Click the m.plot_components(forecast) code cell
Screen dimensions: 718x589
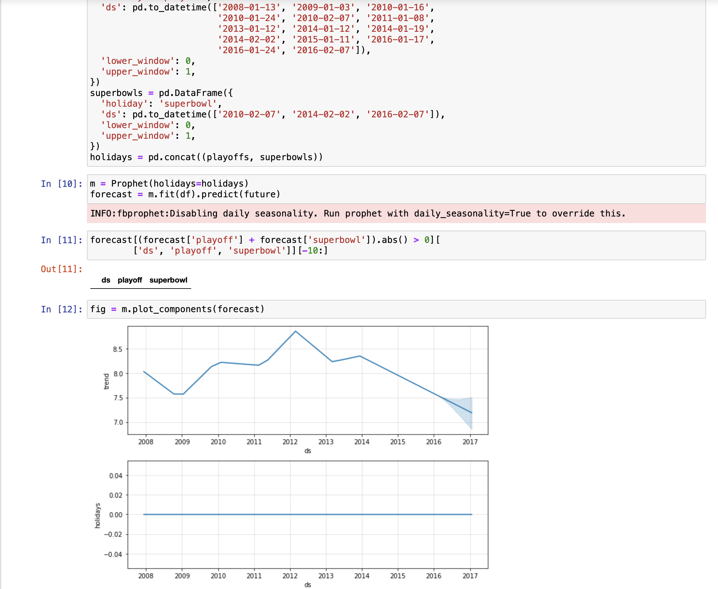click(x=177, y=309)
